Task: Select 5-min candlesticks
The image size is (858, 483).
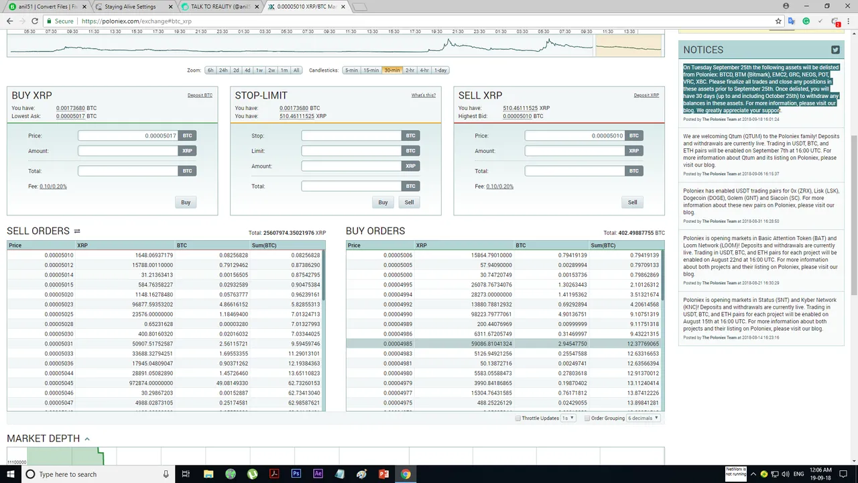Action: click(352, 70)
